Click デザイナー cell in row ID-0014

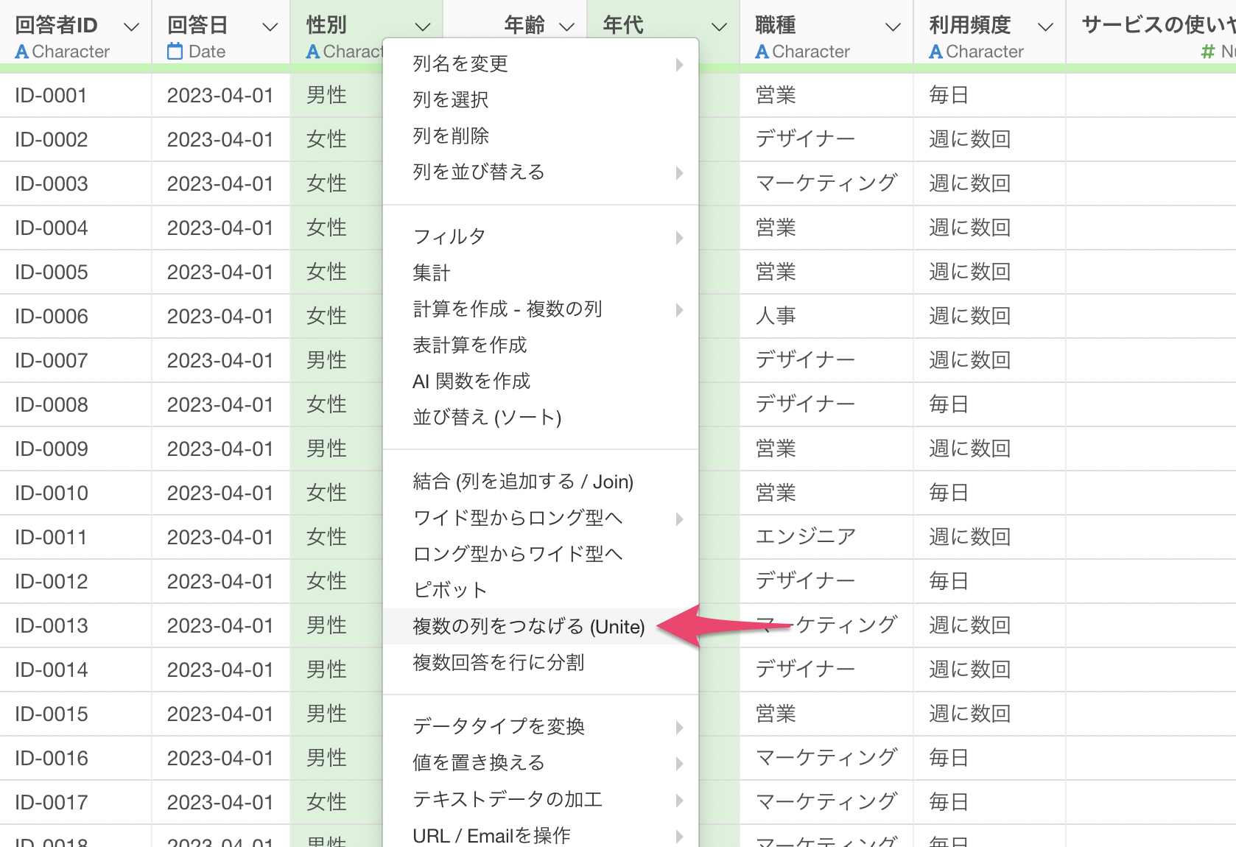point(826,670)
